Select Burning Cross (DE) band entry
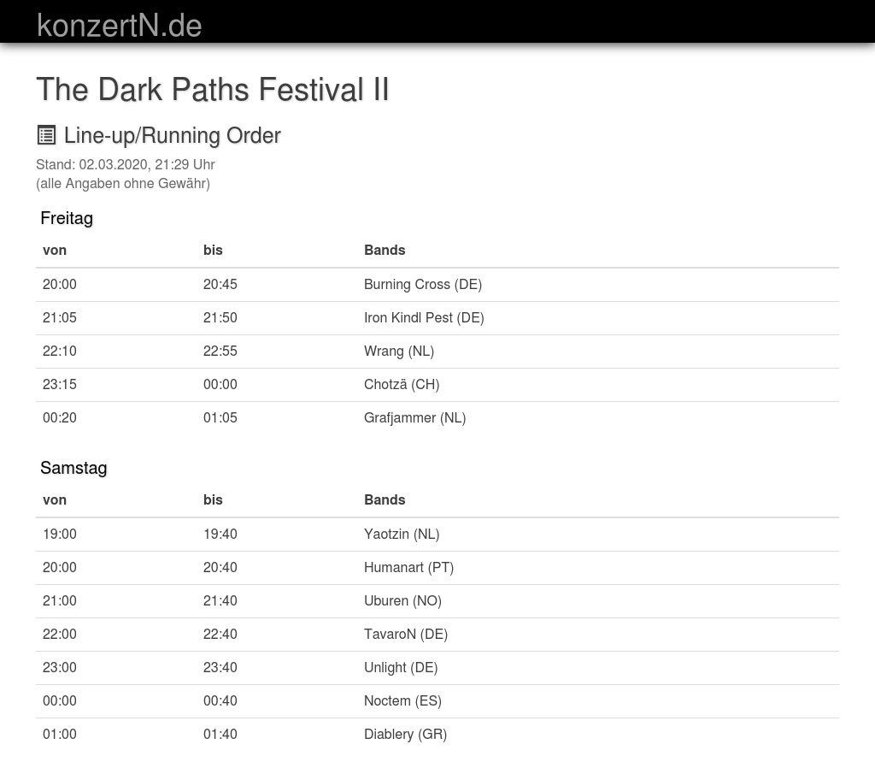The width and height of the screenshot is (875, 768). point(422,285)
